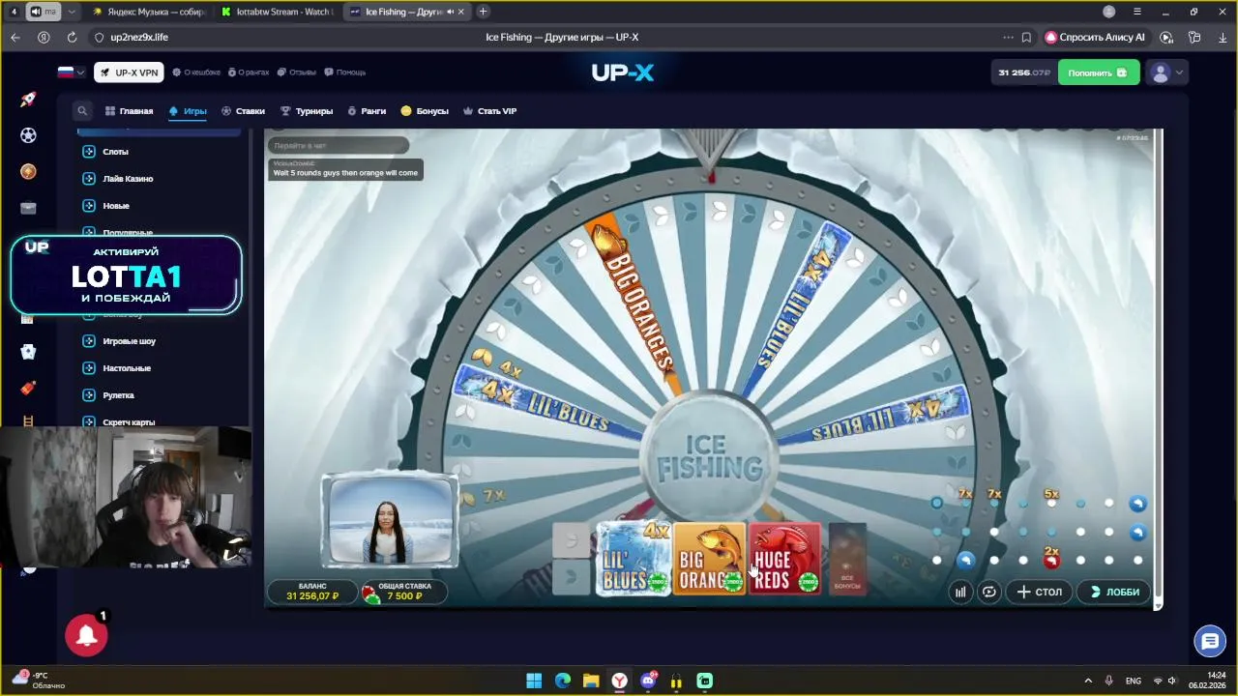Screen dimensions: 1238x696
Task: Click the game chat input field
Action: tap(338, 146)
